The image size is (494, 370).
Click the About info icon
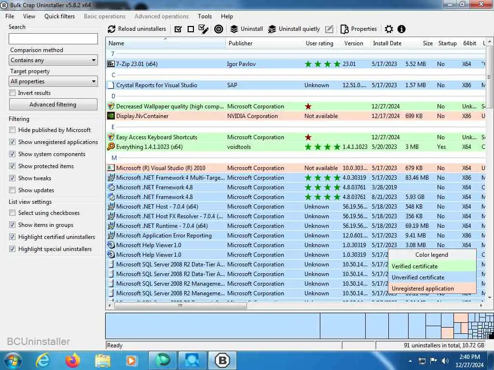click(x=401, y=29)
